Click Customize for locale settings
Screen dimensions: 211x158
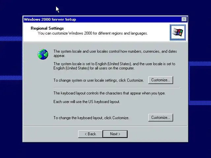coord(161,80)
